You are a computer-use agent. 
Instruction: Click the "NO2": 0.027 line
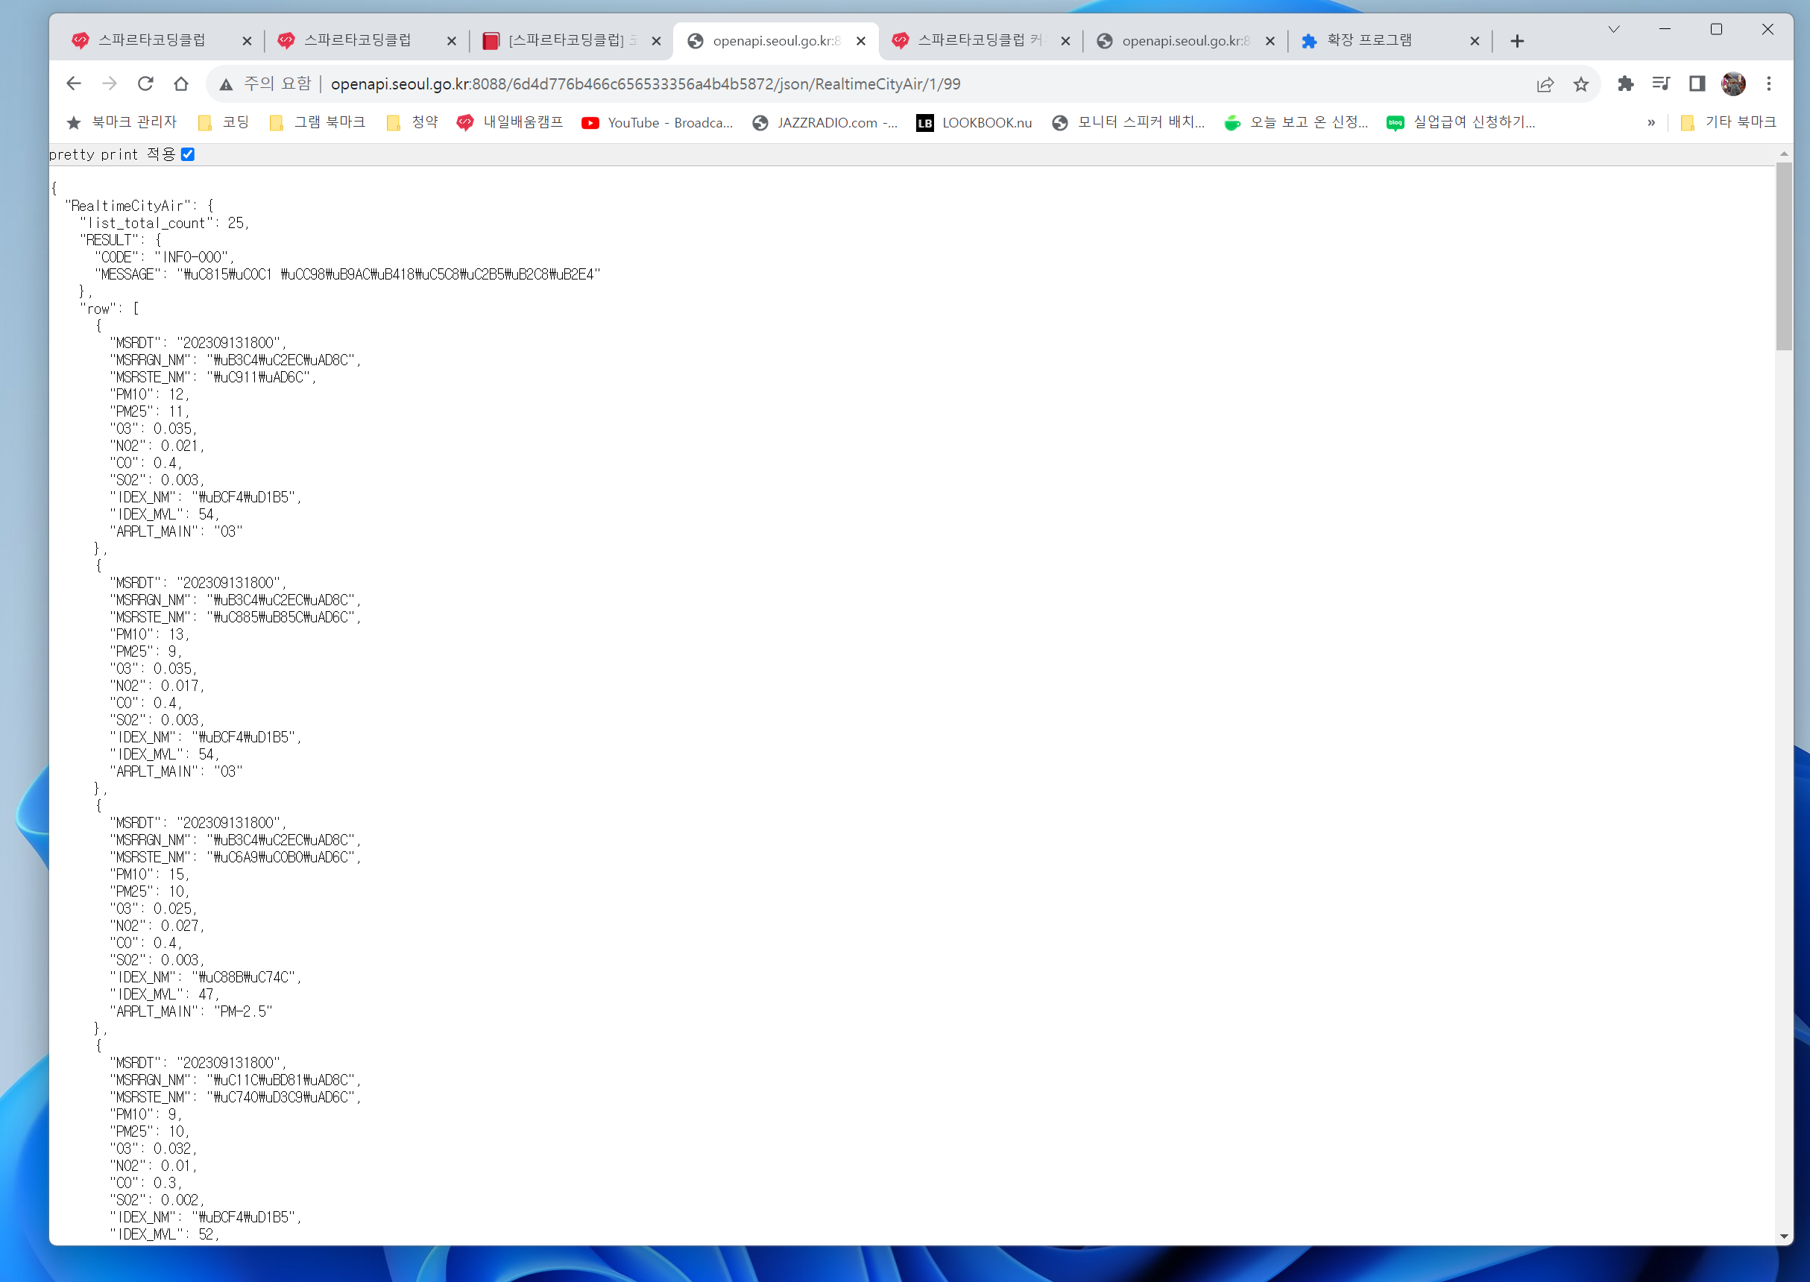[x=157, y=926]
